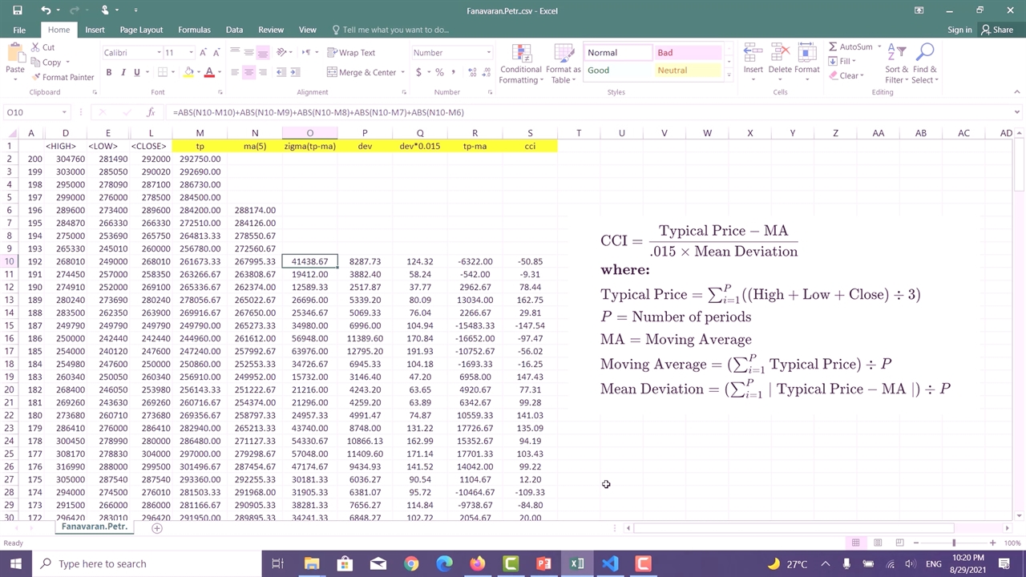Image resolution: width=1026 pixels, height=577 pixels.
Task: Open the font name dropdown showing Calibri
Action: (x=157, y=53)
